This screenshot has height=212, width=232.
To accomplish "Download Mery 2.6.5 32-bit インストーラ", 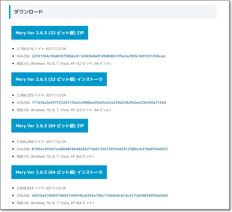I will click(59, 79).
